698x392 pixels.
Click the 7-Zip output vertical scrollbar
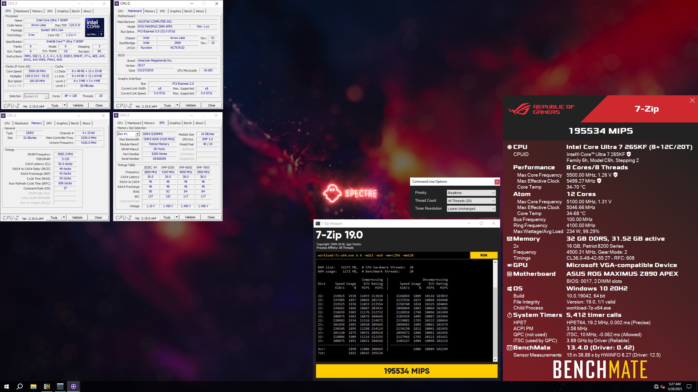[x=495, y=321]
